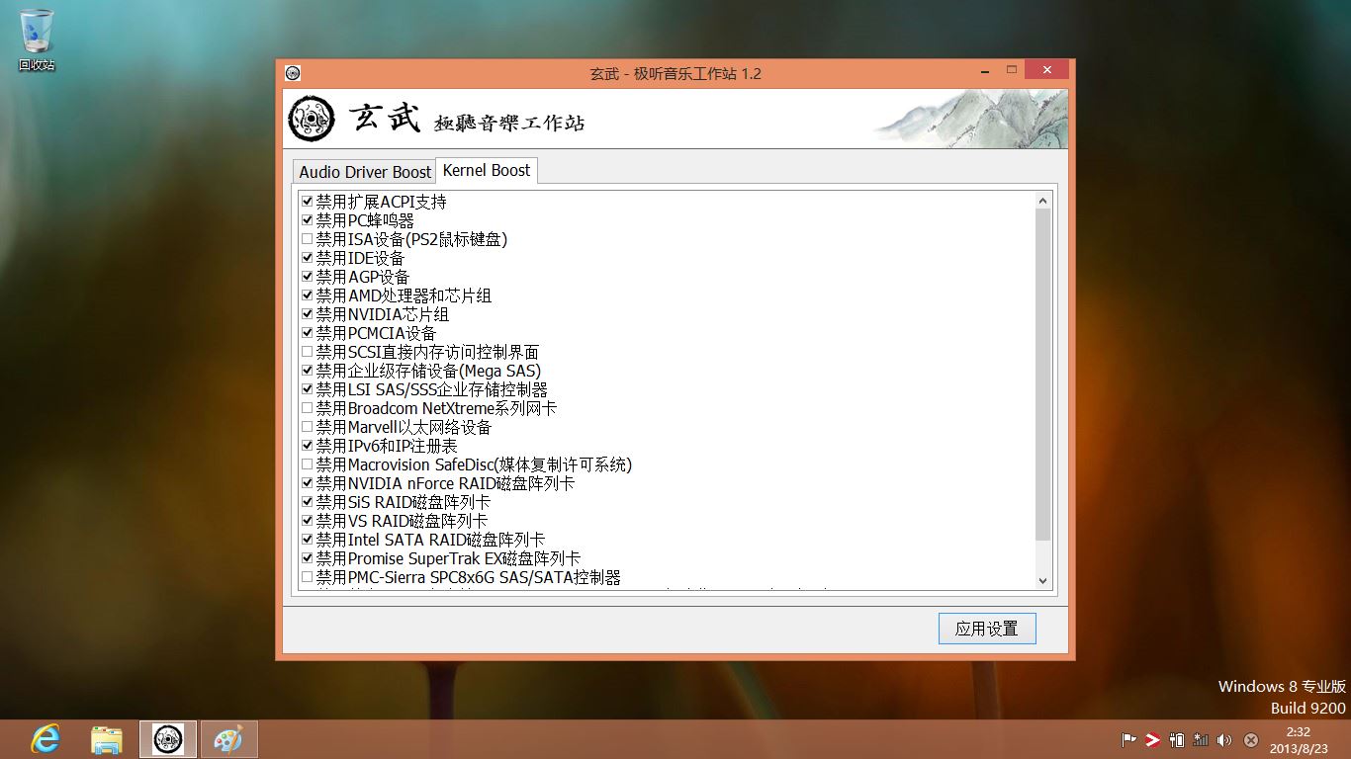Click the app icon in title bar
Image resolution: width=1351 pixels, height=759 pixels.
coord(292,73)
